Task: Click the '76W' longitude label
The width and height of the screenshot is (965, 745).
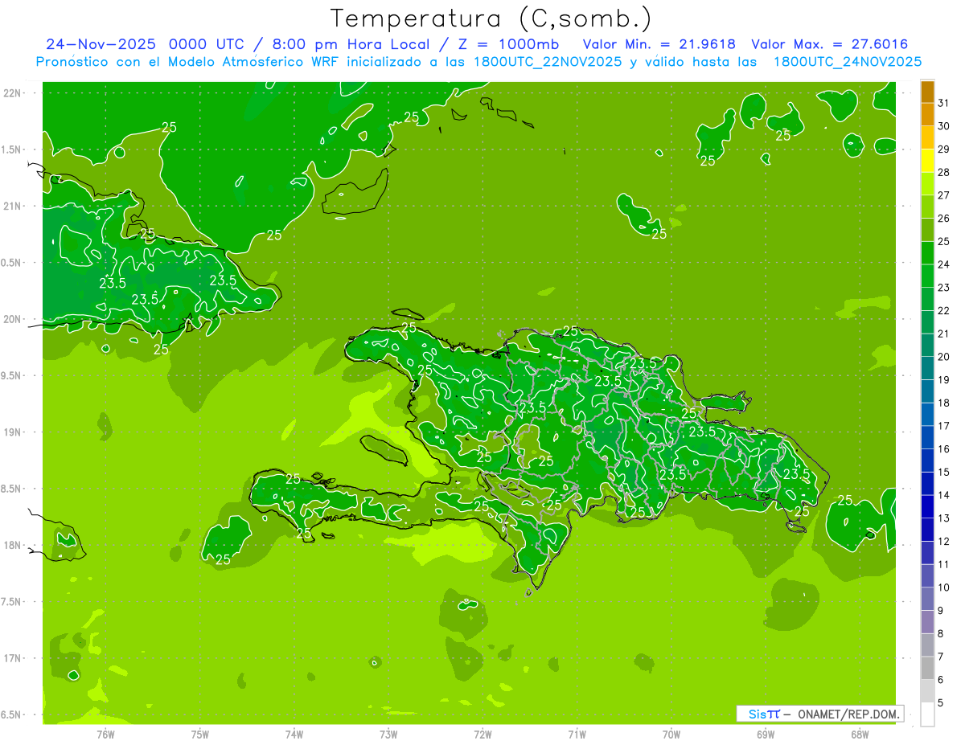Action: tap(105, 734)
